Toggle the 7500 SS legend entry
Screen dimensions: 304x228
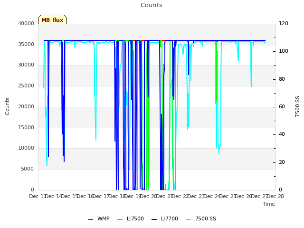[200, 218]
